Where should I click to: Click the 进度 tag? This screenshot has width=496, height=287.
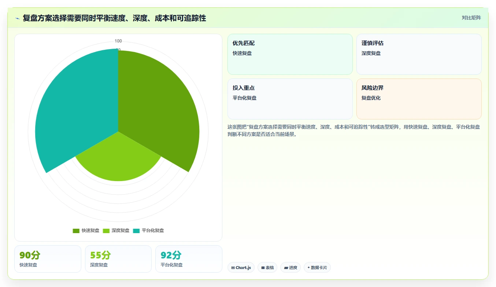(290, 268)
